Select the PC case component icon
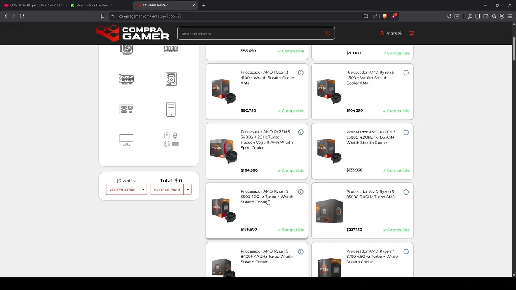Image resolution: width=516 pixels, height=290 pixels. coord(171,109)
